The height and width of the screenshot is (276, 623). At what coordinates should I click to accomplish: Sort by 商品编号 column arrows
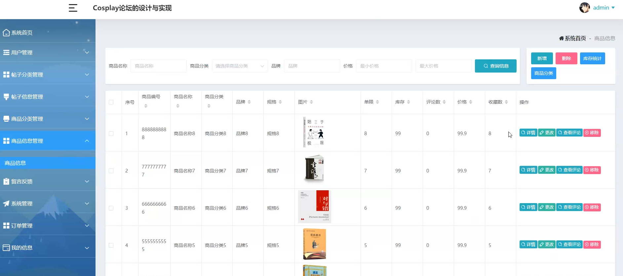tap(146, 106)
